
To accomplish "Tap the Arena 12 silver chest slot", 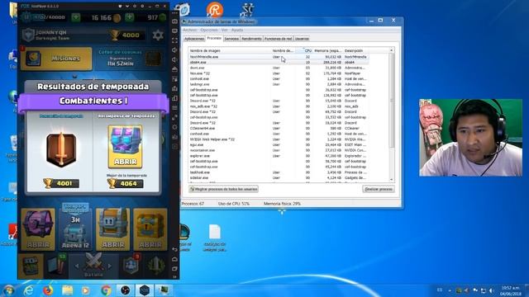I will click(x=75, y=229).
